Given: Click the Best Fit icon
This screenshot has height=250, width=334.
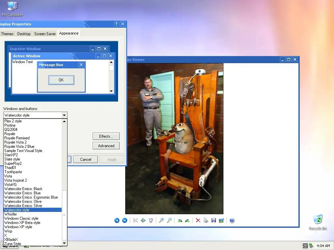Looking at the screenshot, I should click(135, 220).
